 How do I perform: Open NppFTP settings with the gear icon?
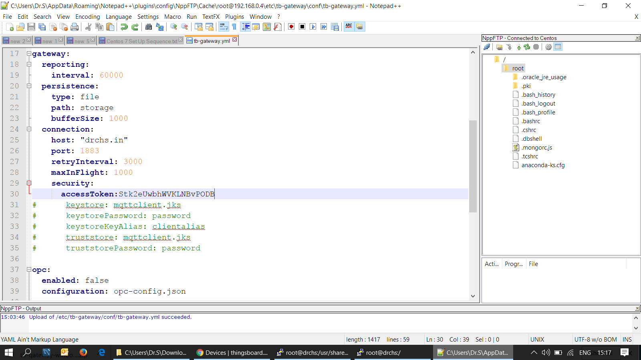point(548,47)
